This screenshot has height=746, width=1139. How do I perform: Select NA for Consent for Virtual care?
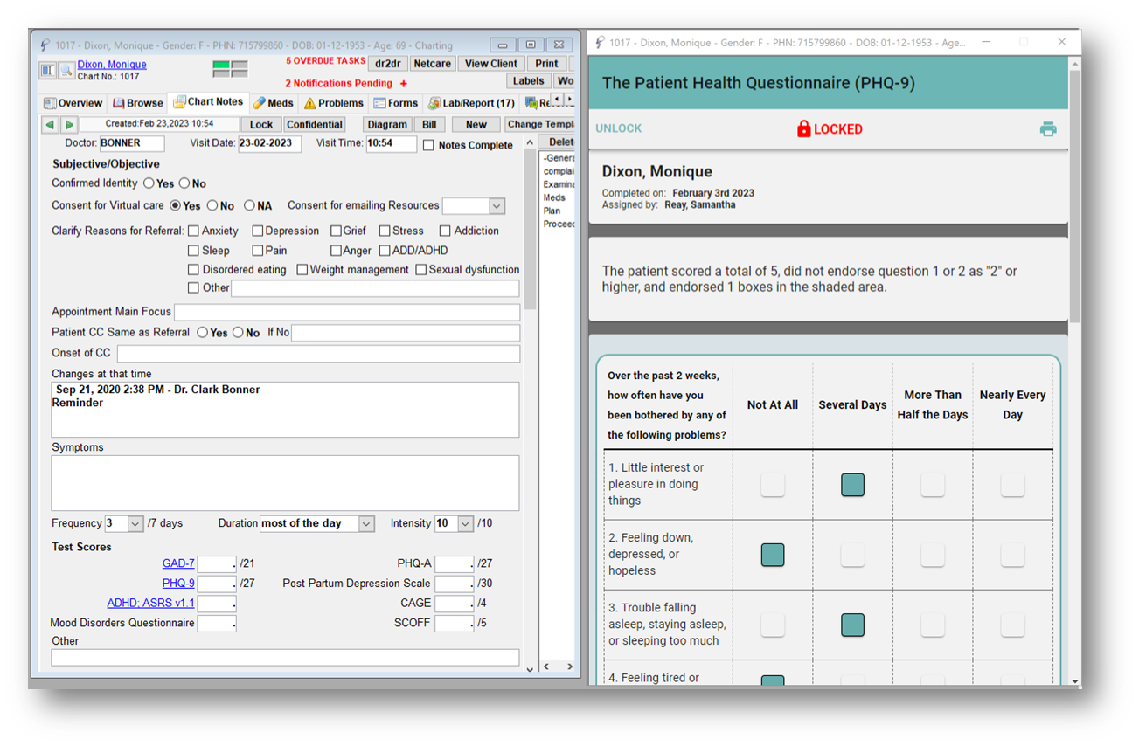249,206
